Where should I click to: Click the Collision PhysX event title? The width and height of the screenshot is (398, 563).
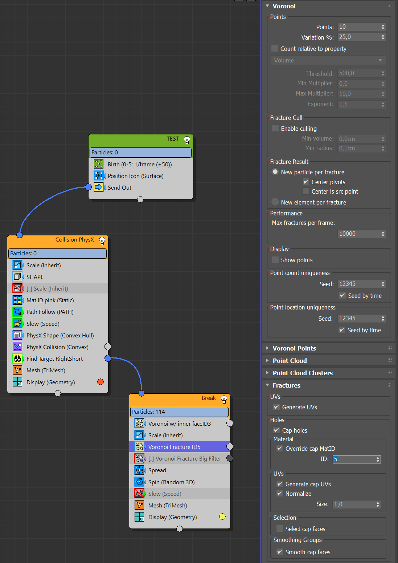click(x=74, y=240)
